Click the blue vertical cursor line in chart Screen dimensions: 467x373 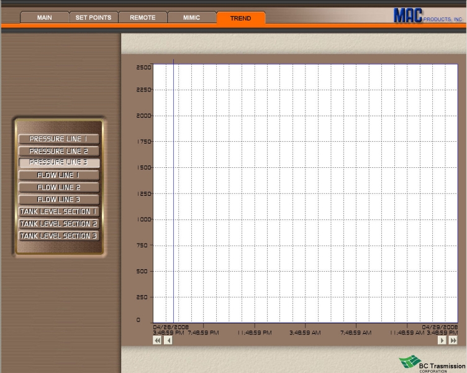coord(174,191)
